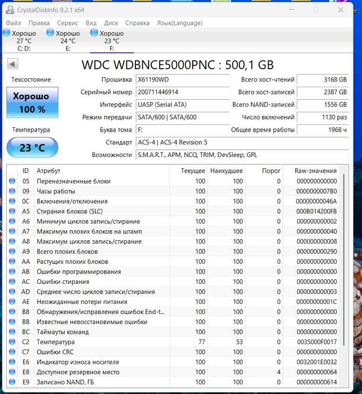362x394 pixels.
Task: Open the Сервис menu
Action: (67, 23)
